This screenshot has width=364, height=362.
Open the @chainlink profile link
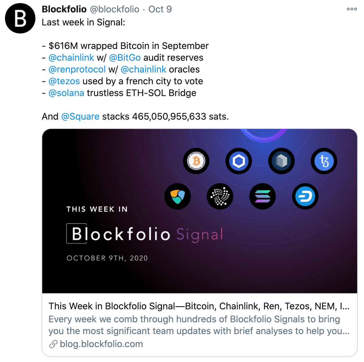71,57
